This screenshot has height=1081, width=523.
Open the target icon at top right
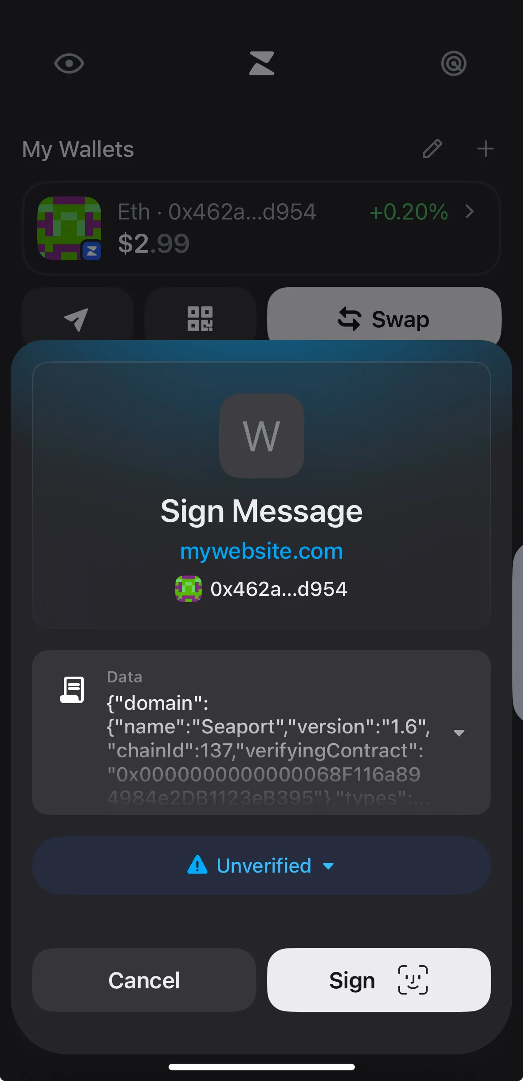click(x=454, y=63)
